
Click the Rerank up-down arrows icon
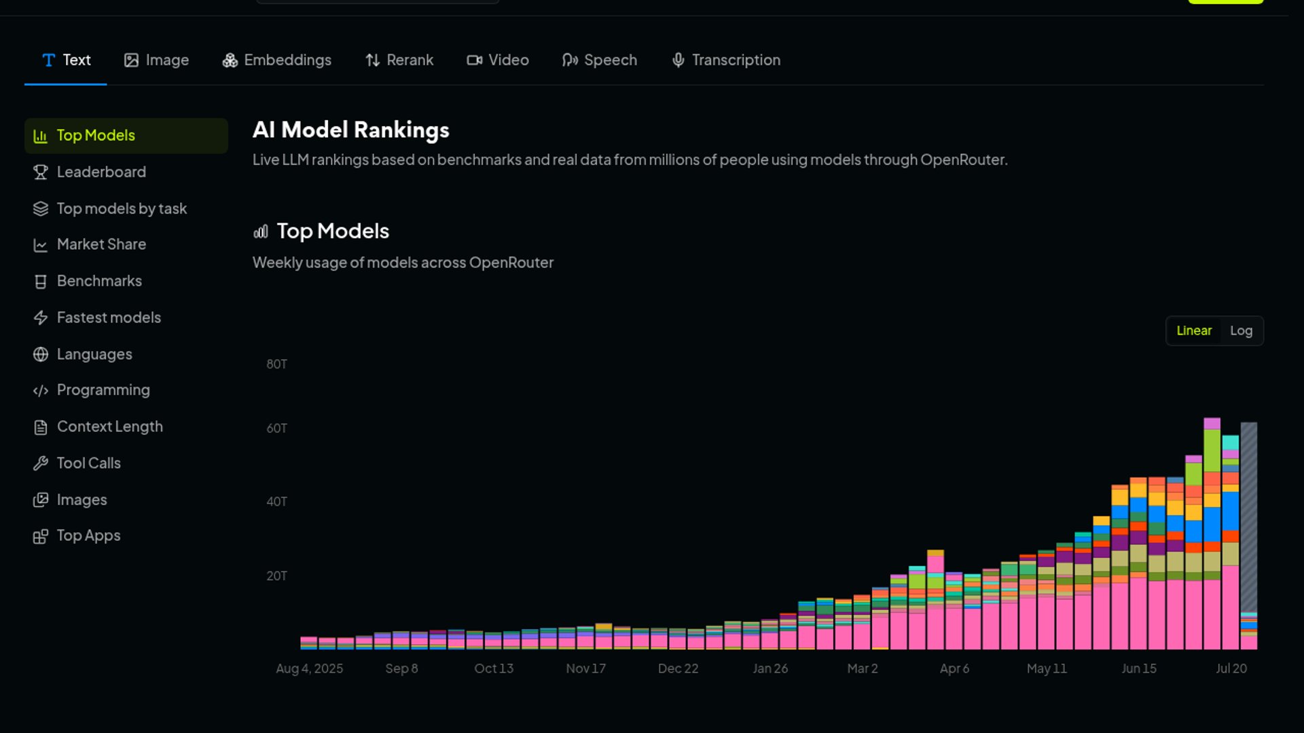pyautogui.click(x=372, y=60)
